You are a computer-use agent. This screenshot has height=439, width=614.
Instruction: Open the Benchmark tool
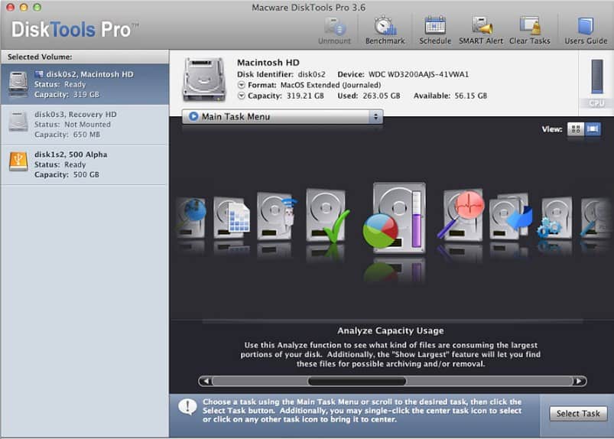pos(385,31)
